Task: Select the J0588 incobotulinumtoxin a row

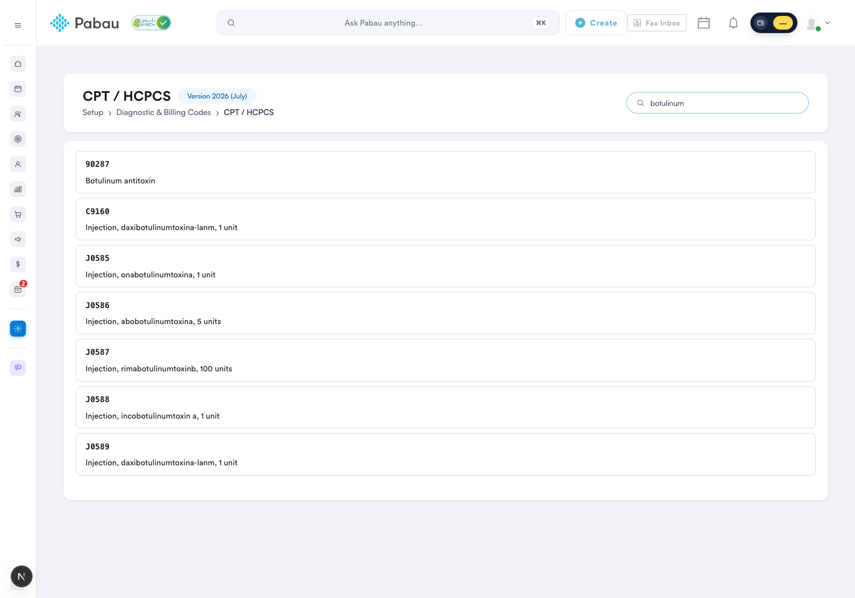Action: tap(446, 407)
